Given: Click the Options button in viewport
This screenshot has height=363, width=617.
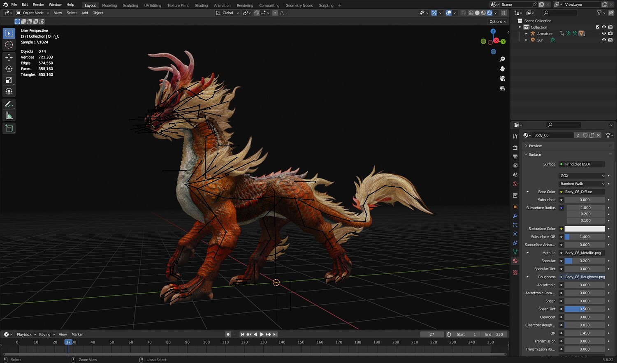Looking at the screenshot, I should [498, 21].
